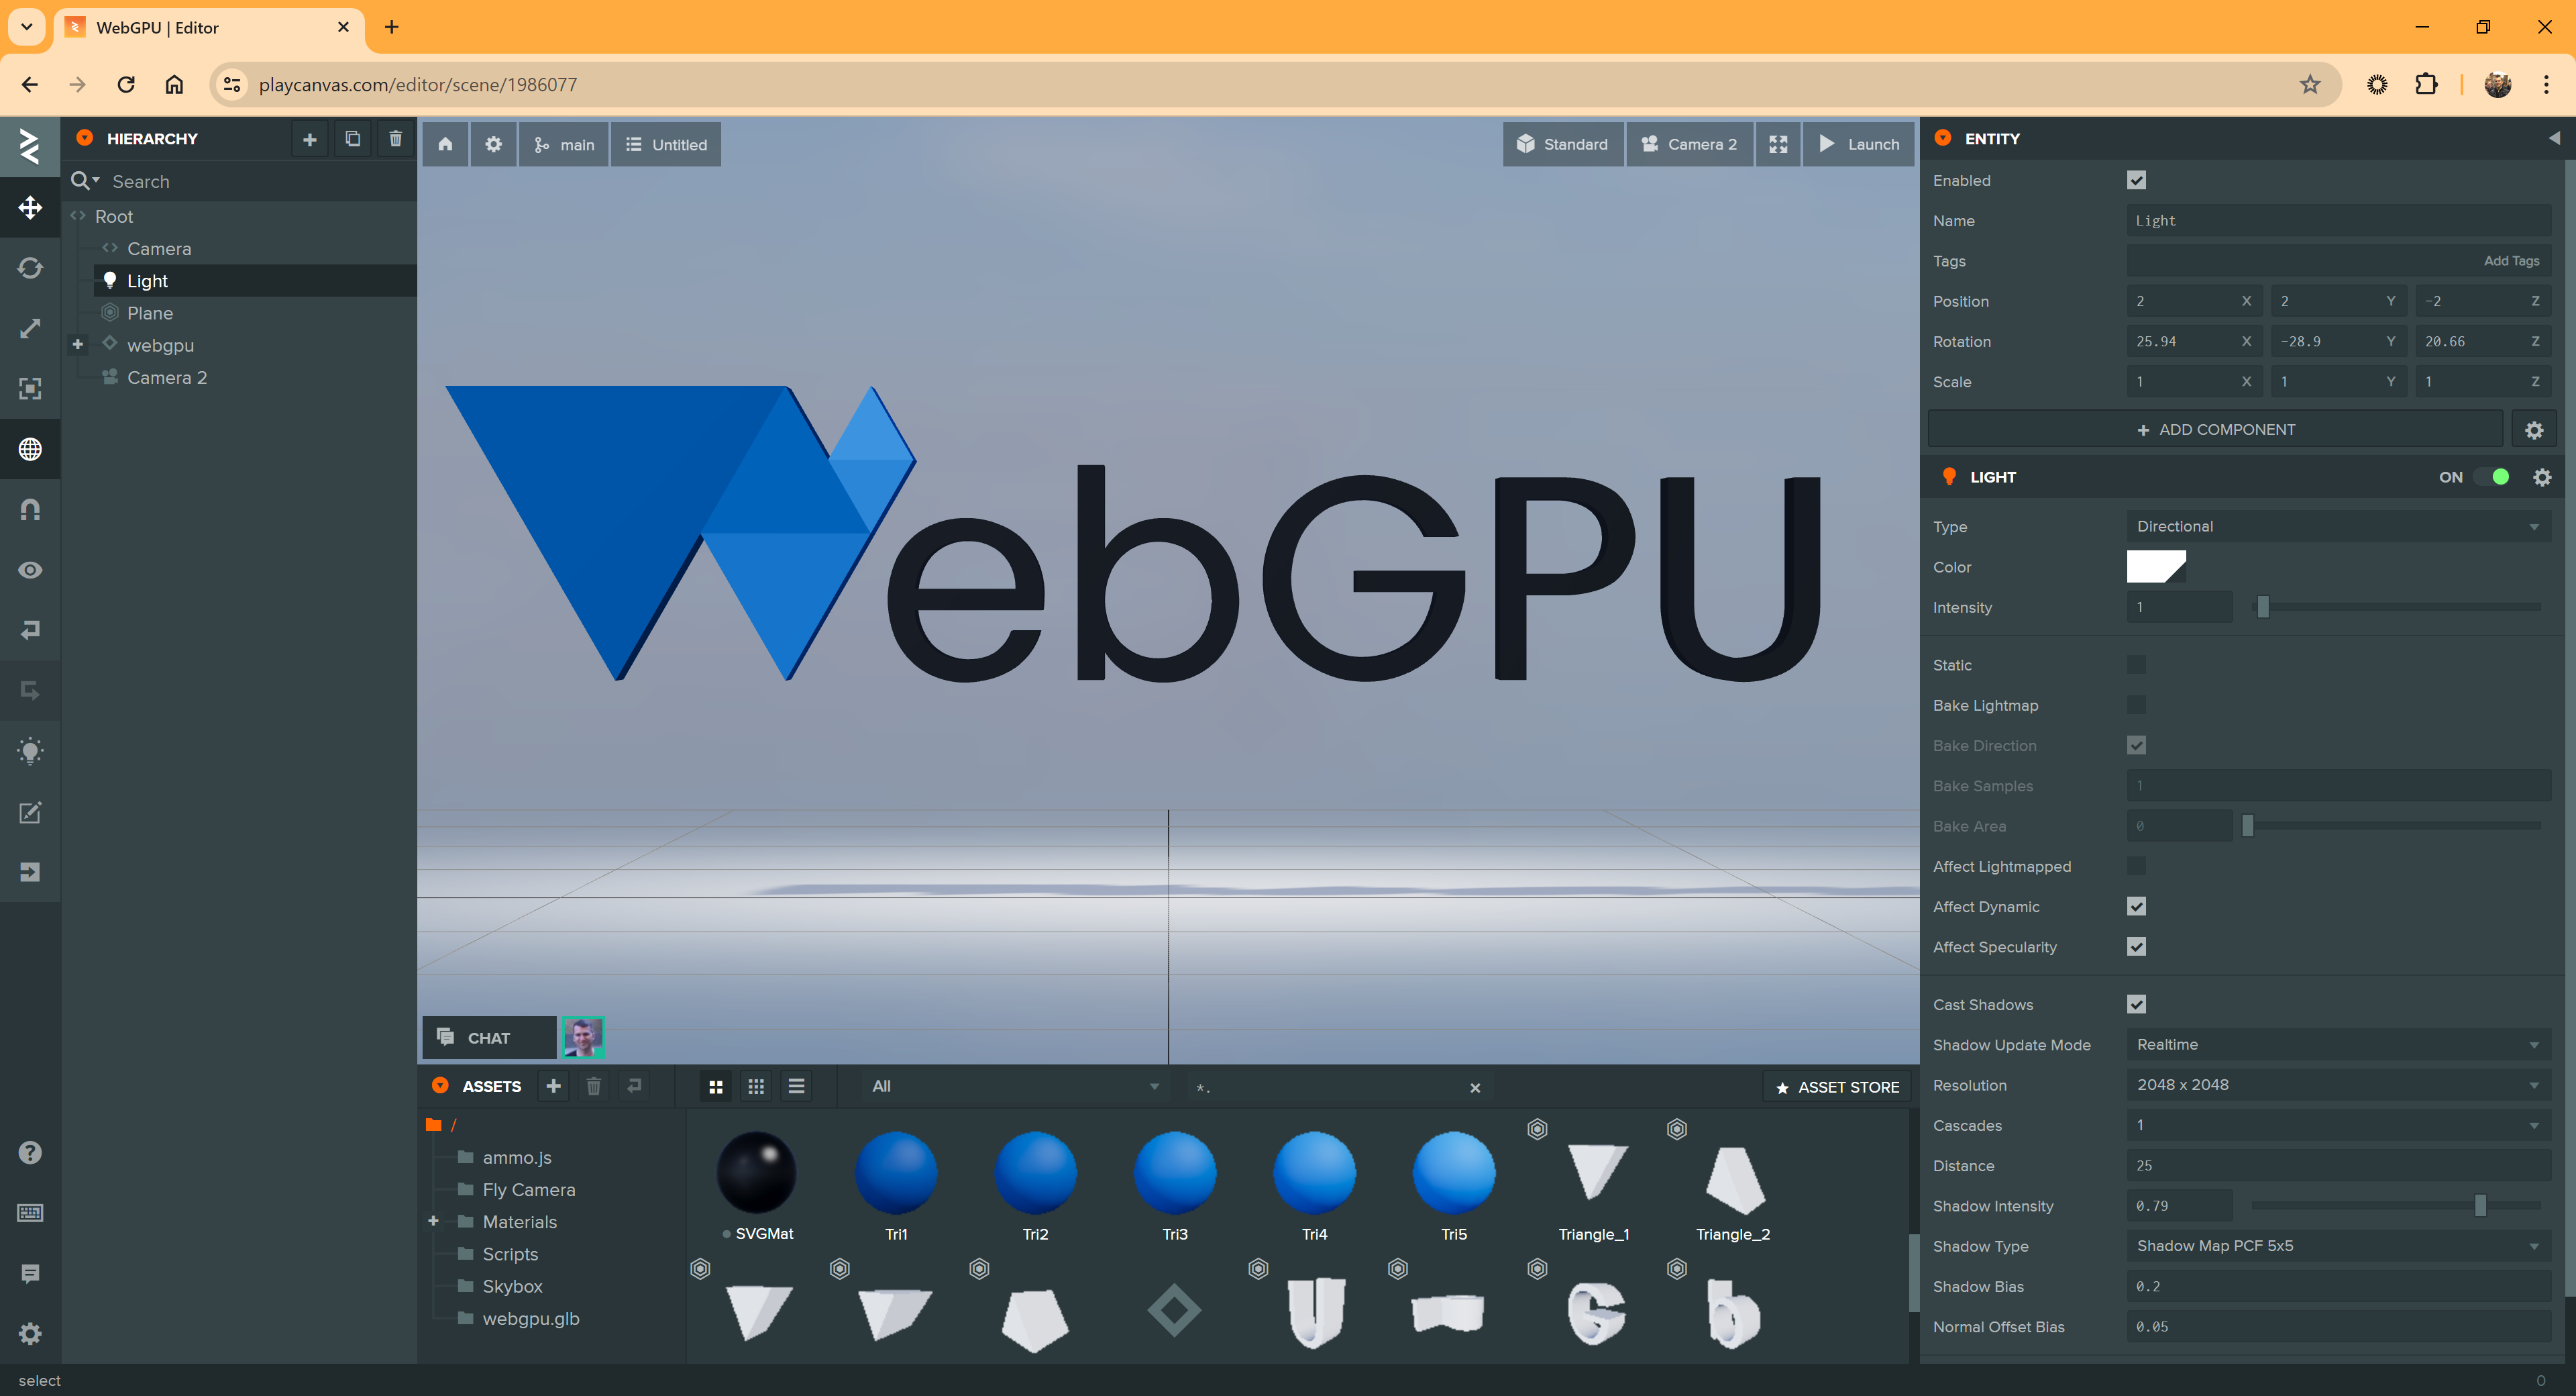Duplicate the selected entity in Hierarchy

[x=352, y=139]
